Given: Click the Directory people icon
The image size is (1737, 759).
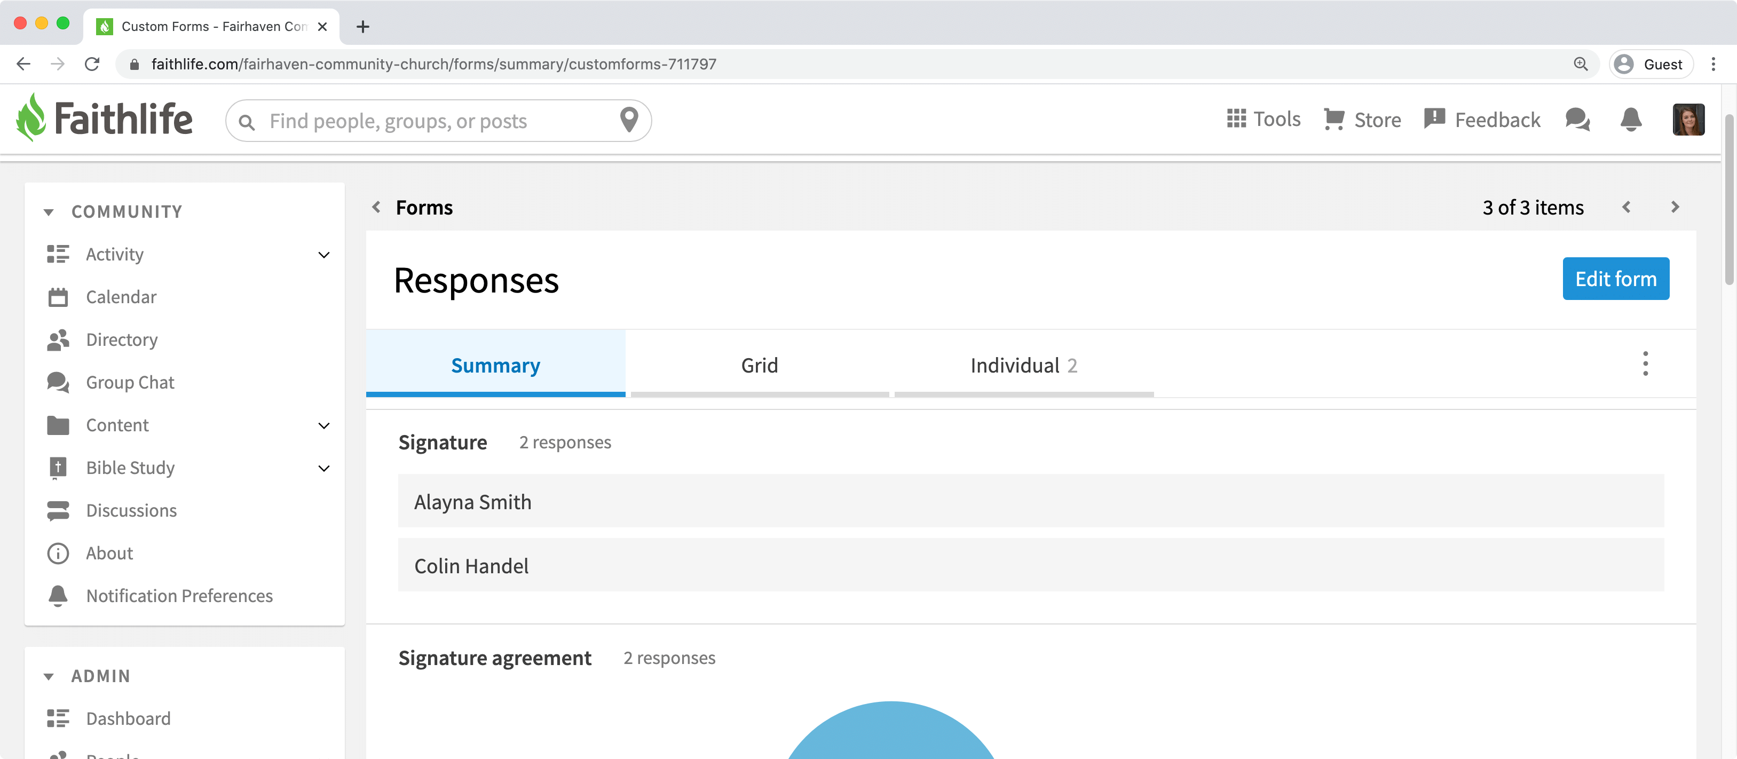Looking at the screenshot, I should point(58,339).
